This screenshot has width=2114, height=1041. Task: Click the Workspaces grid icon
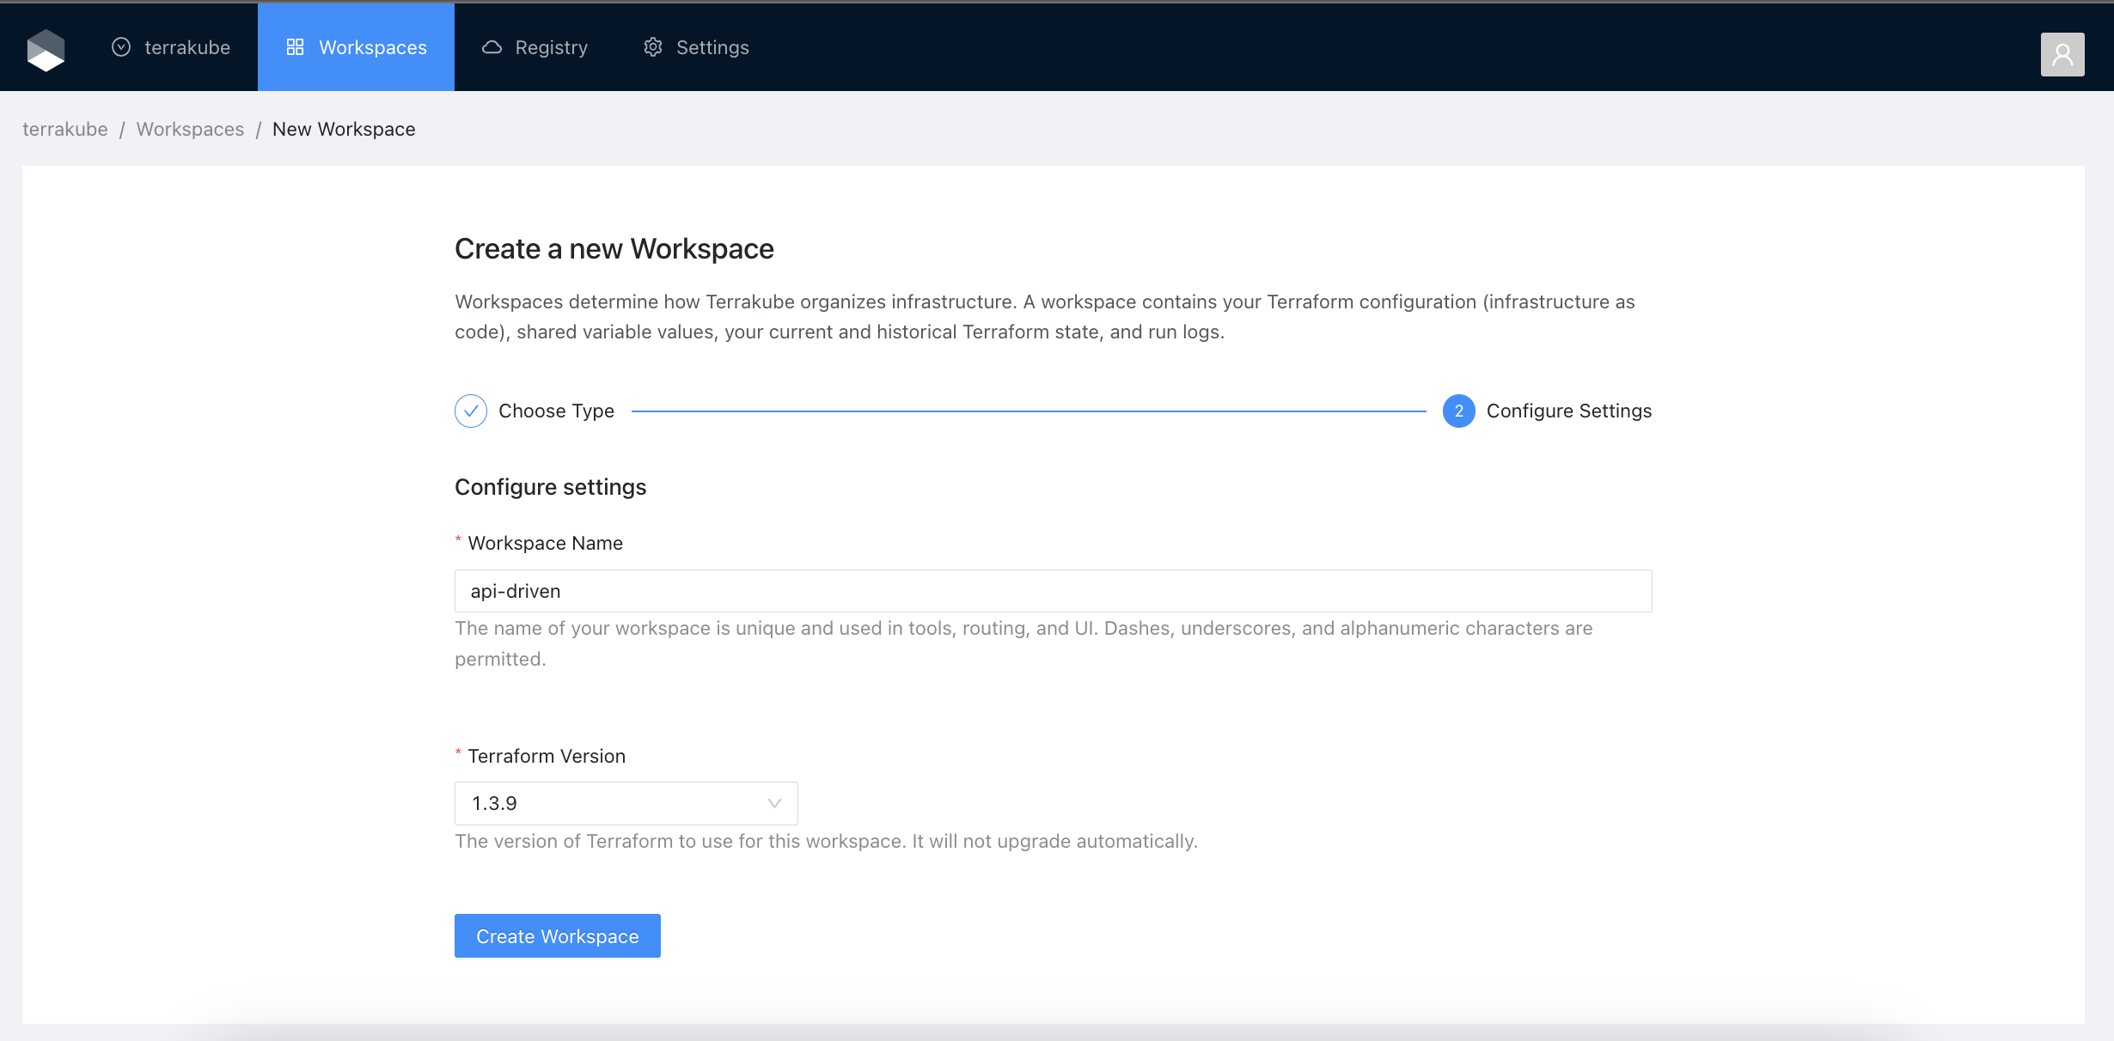pos(295,47)
